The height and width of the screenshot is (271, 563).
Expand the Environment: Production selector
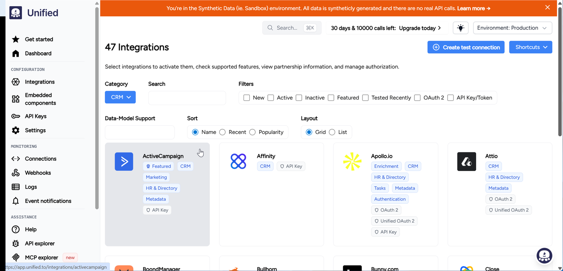pyautogui.click(x=513, y=28)
